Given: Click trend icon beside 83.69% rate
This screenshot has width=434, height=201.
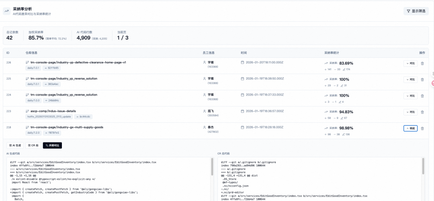Looking at the screenshot, I should coord(326,63).
